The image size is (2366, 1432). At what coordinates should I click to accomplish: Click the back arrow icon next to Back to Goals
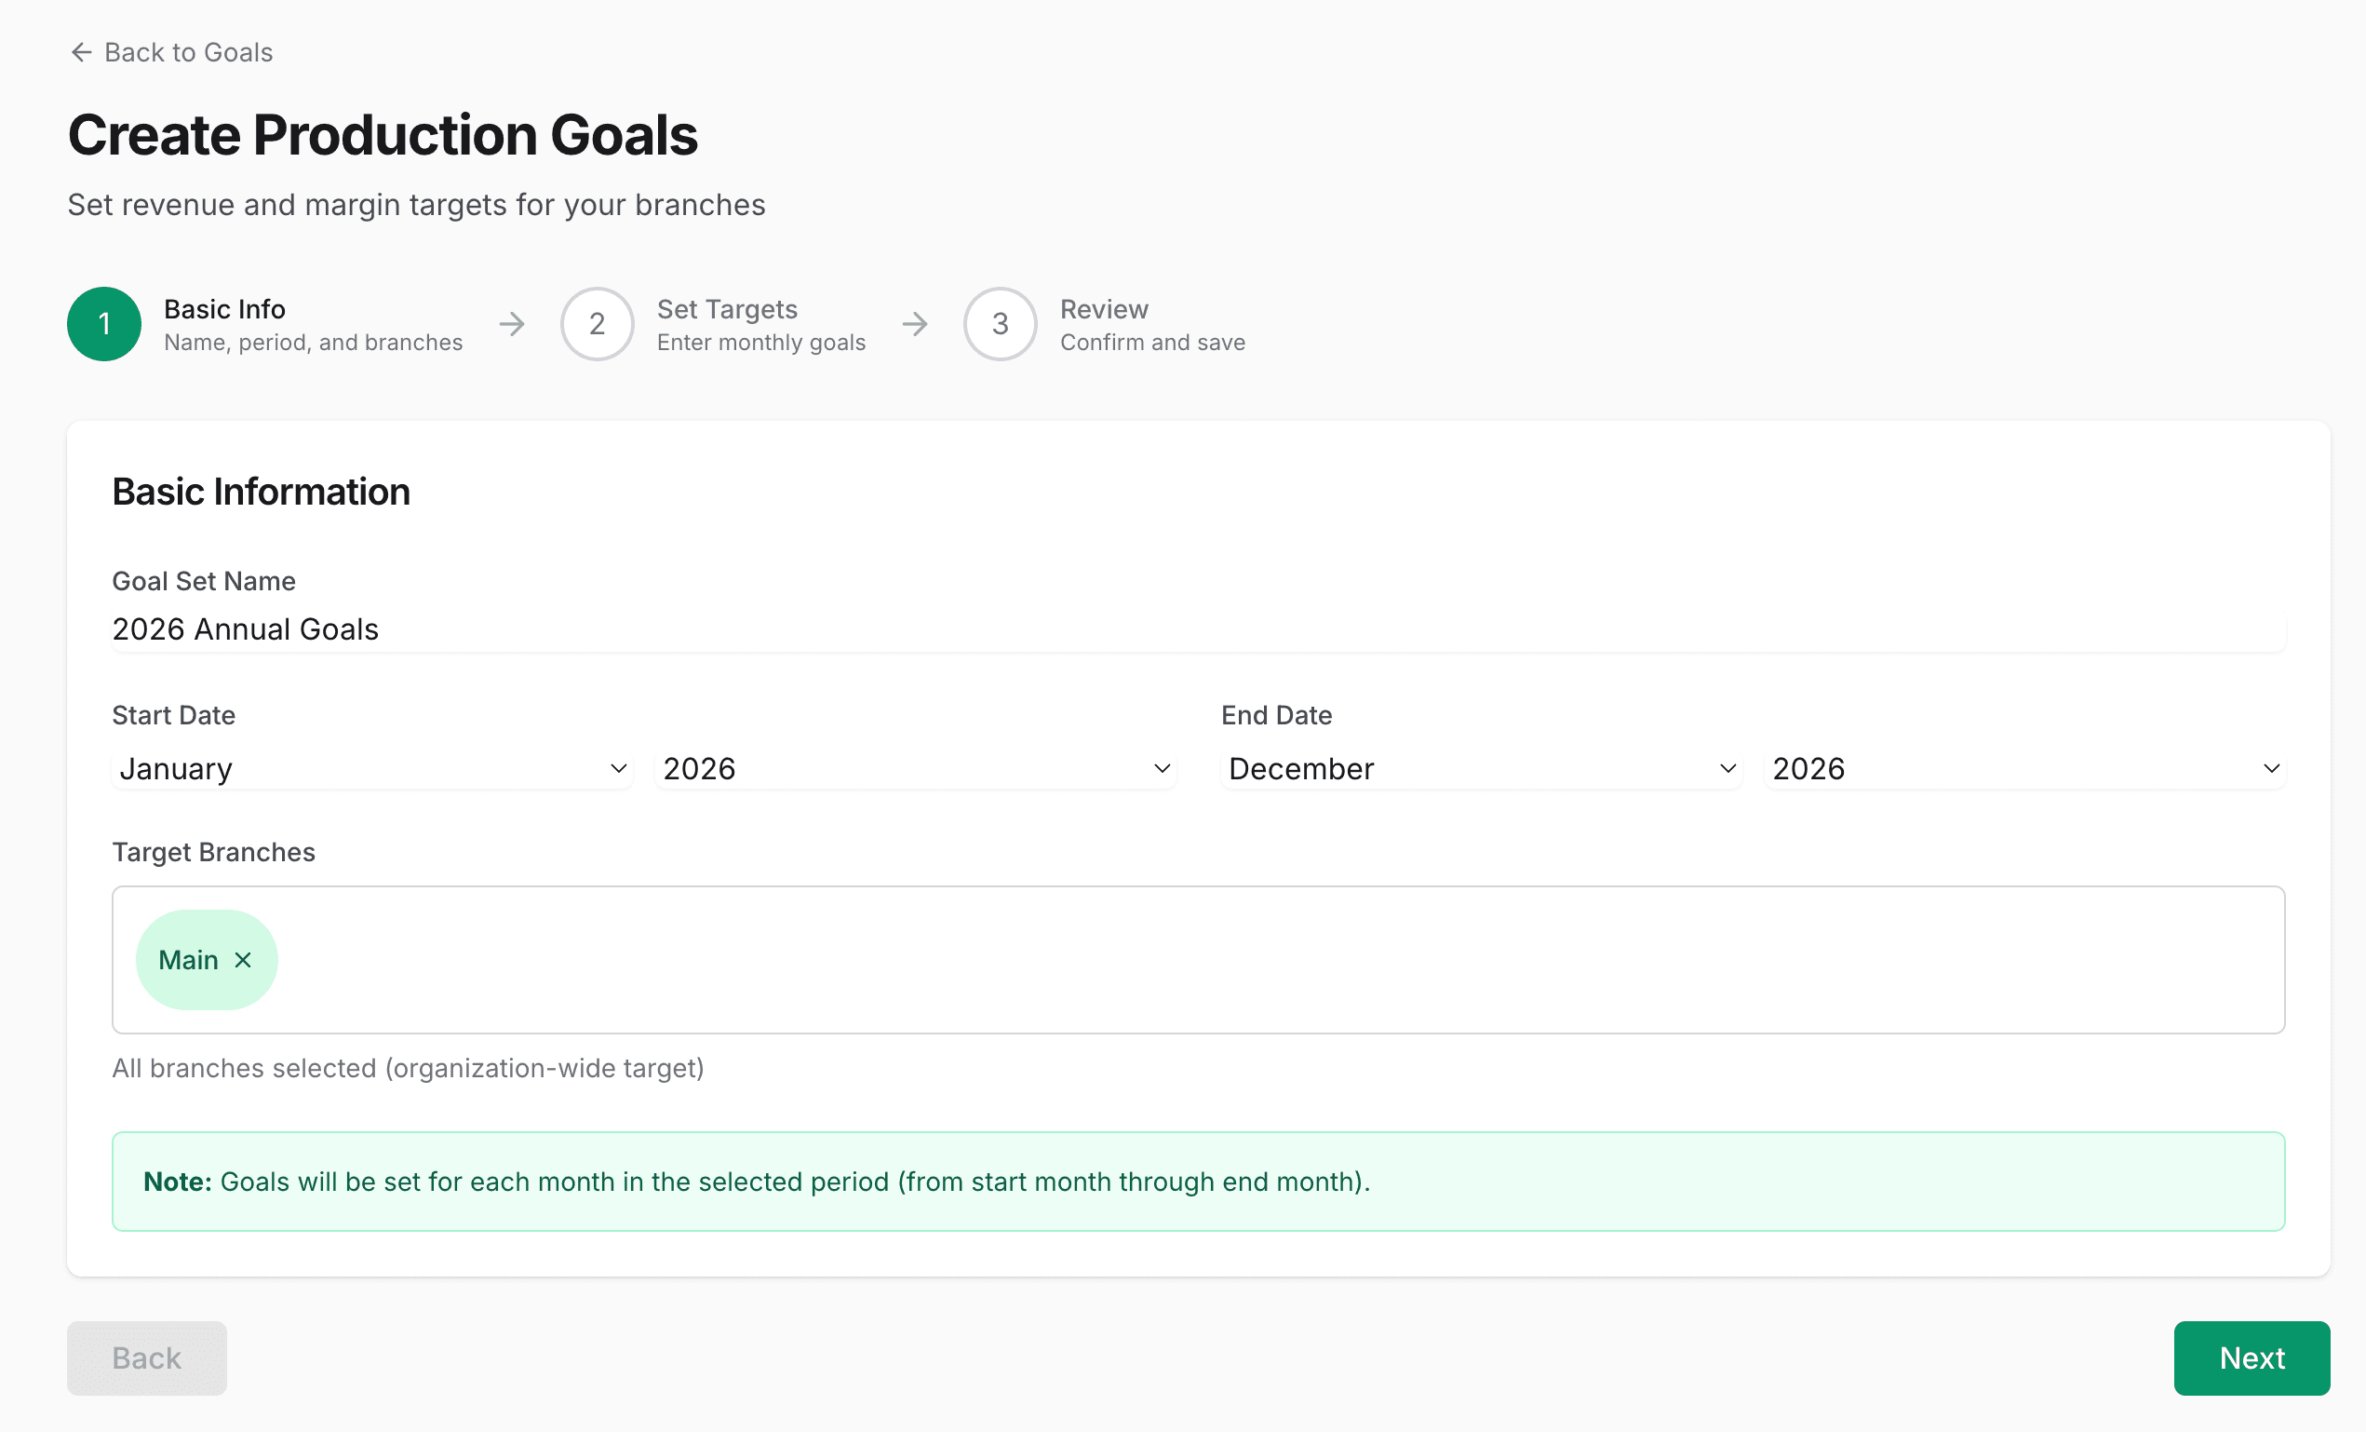[81, 52]
